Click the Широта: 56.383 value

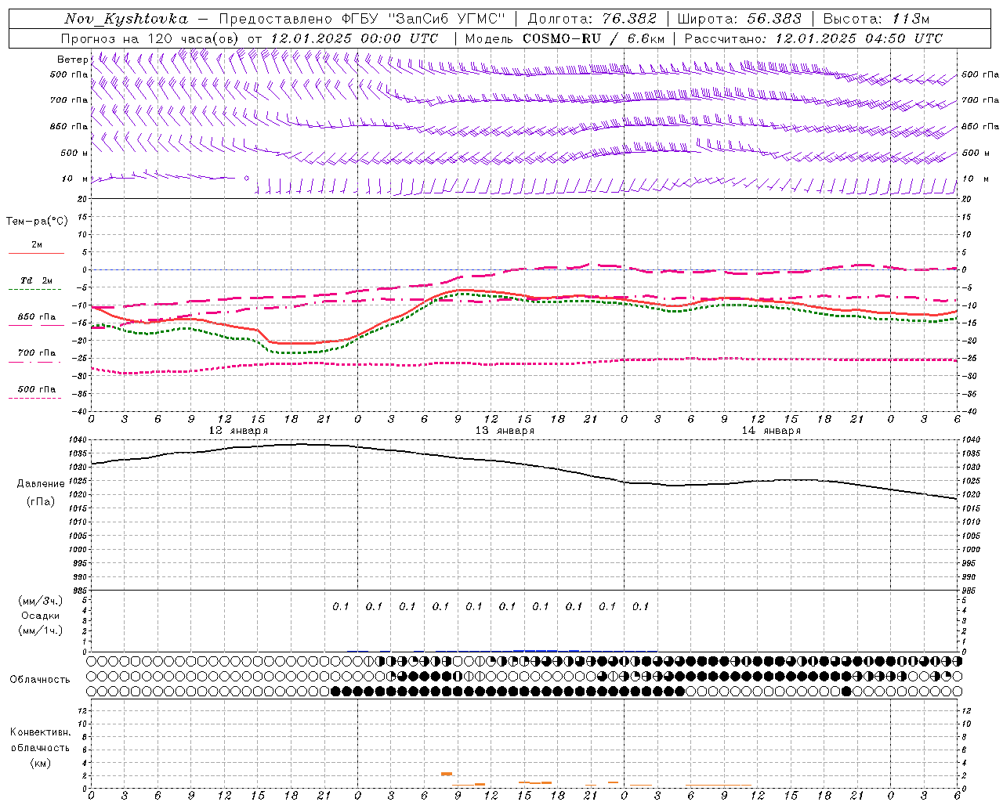(x=739, y=19)
